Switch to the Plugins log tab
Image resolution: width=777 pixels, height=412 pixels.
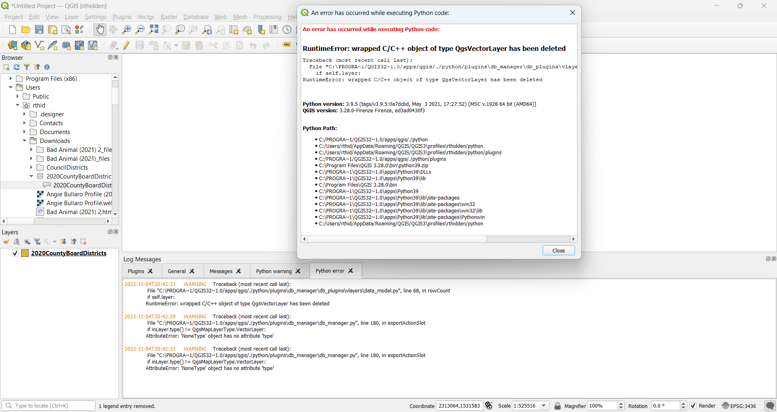click(136, 271)
